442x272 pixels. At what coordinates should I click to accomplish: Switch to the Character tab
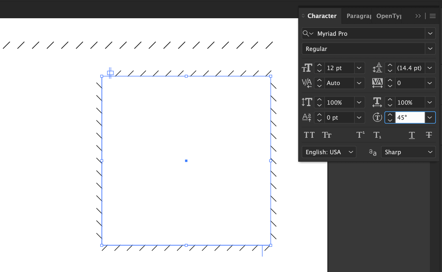[322, 16]
